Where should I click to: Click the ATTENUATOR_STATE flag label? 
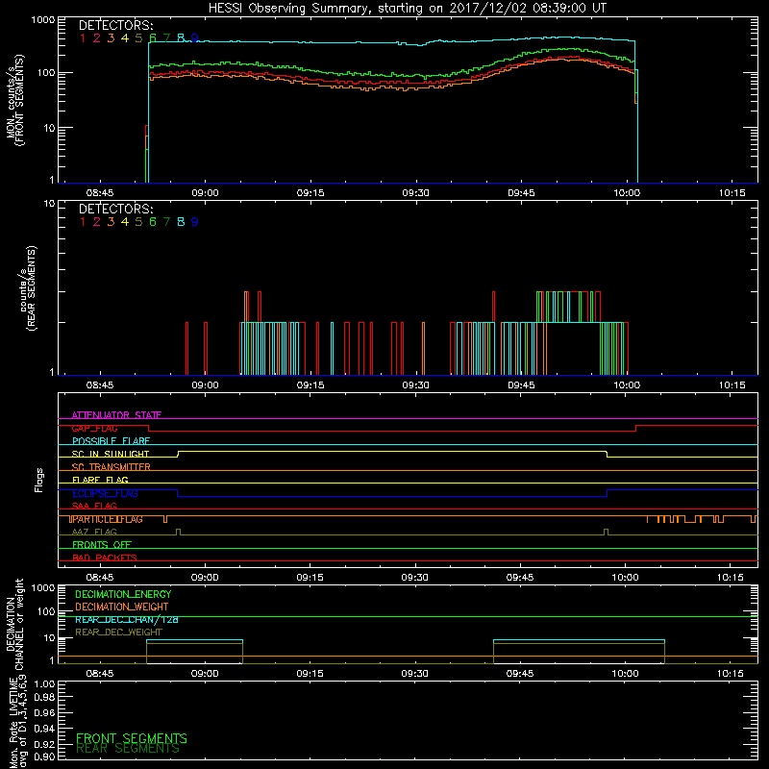coord(116,415)
